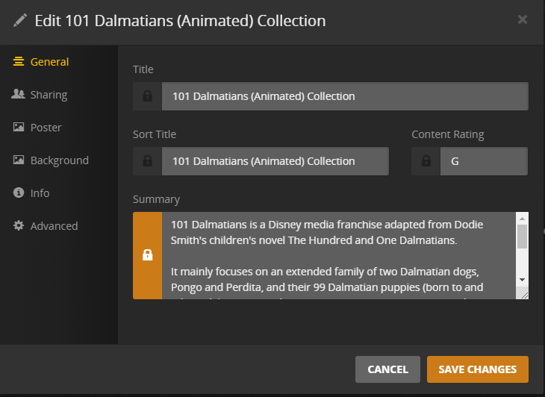Save changes to the collection
Screen dimensions: 545x397
[x=478, y=369]
